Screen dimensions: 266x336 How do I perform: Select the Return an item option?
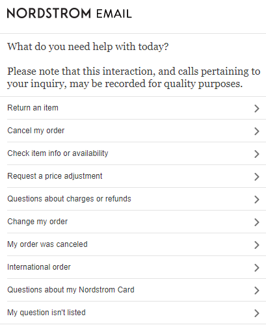point(137,108)
